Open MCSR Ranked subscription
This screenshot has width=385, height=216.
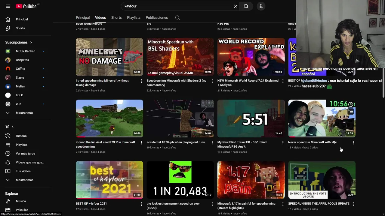tap(26, 51)
